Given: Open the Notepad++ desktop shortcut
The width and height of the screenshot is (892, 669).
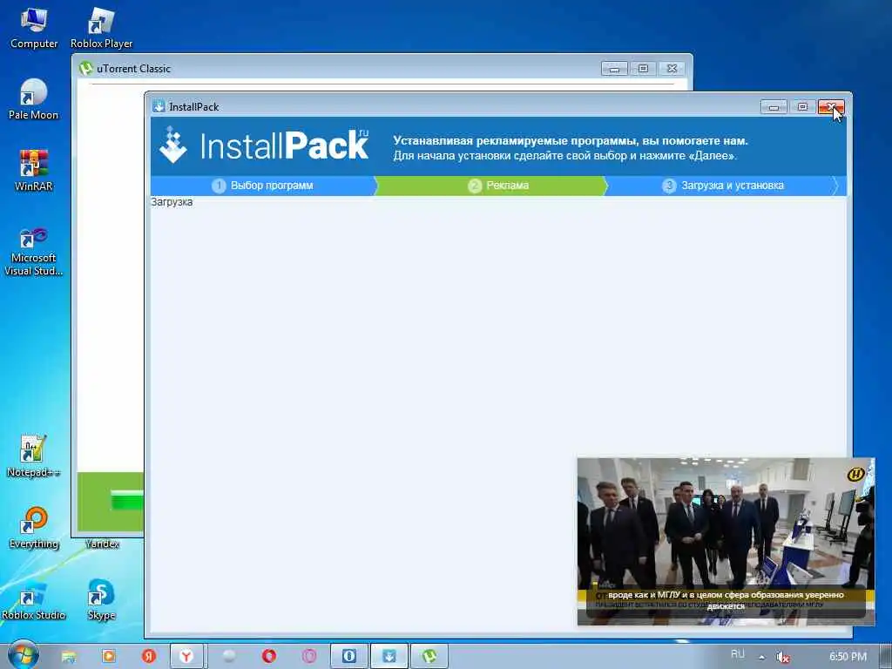Looking at the screenshot, I should coord(34,456).
